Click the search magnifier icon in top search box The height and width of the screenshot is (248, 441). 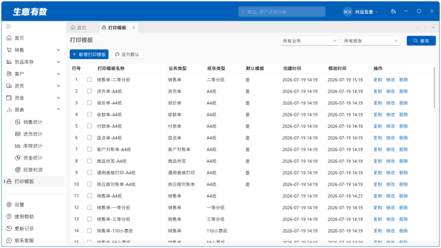pyautogui.click(x=243, y=12)
